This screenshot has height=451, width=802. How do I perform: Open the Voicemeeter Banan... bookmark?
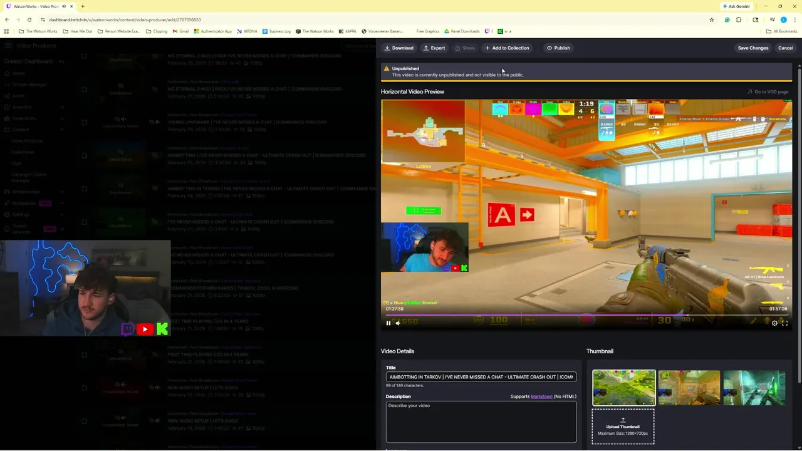pyautogui.click(x=382, y=31)
